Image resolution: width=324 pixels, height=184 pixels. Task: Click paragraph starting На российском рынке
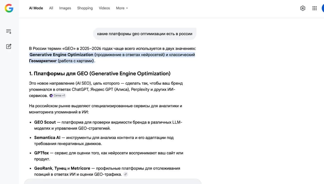106,109
